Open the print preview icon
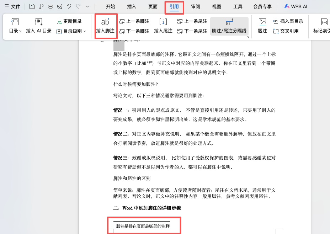 pos(60,6)
